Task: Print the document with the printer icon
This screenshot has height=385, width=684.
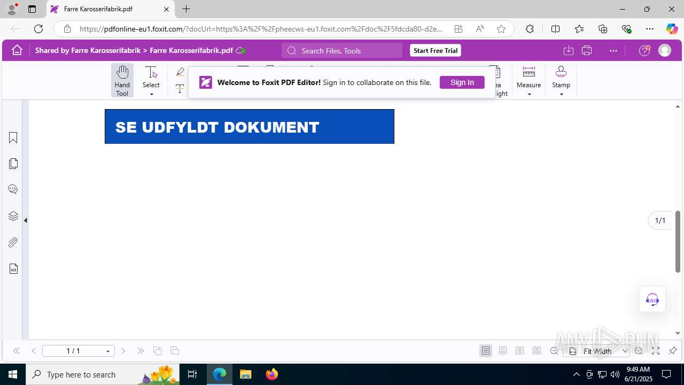Action: [587, 50]
